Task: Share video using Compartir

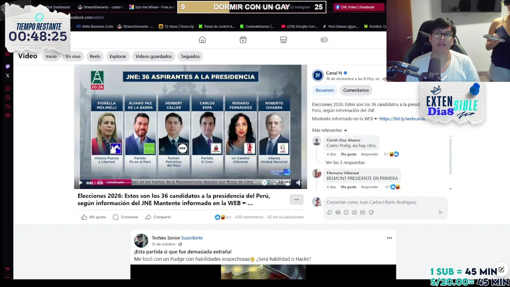Action: click(158, 217)
